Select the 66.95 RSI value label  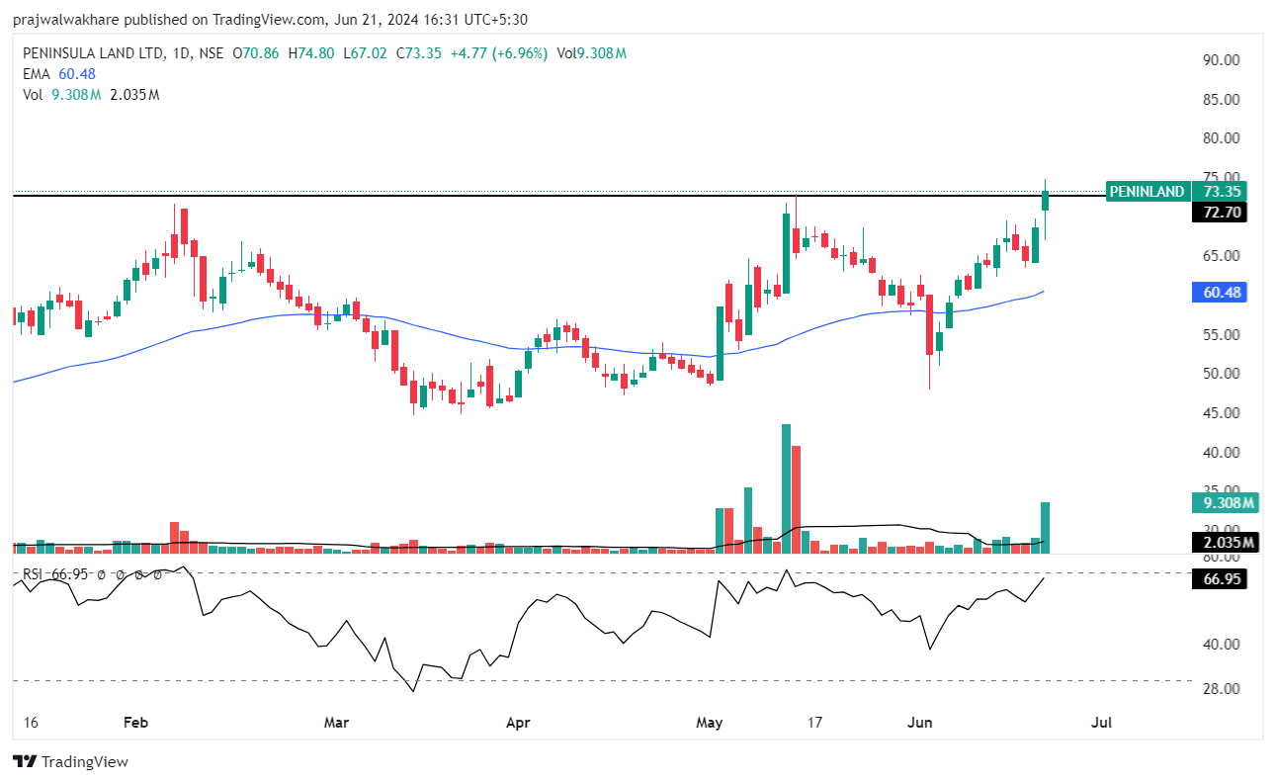pos(1221,579)
